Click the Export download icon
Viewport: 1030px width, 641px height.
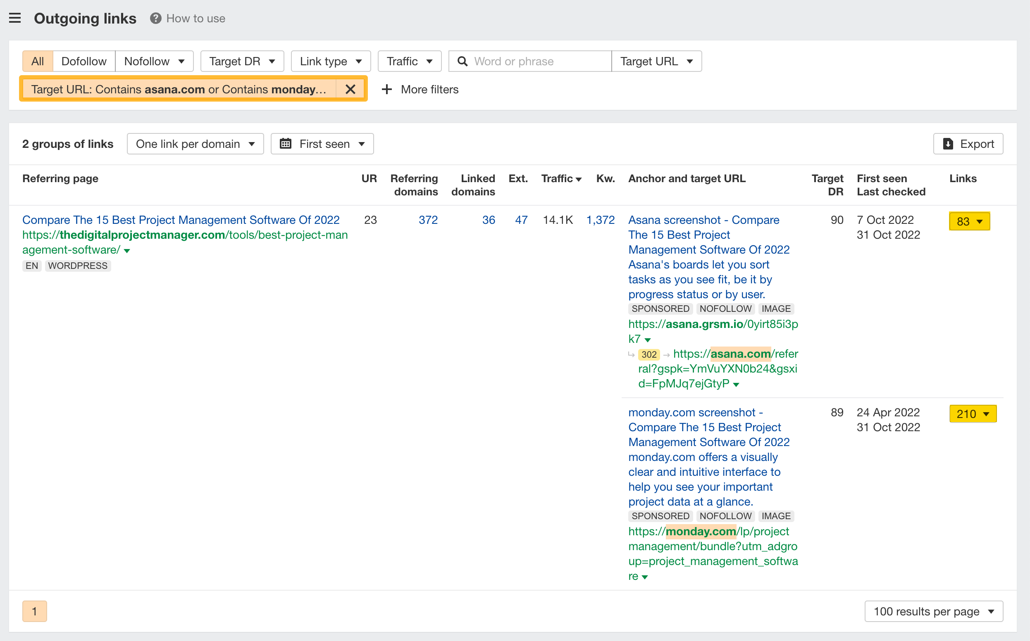click(948, 144)
